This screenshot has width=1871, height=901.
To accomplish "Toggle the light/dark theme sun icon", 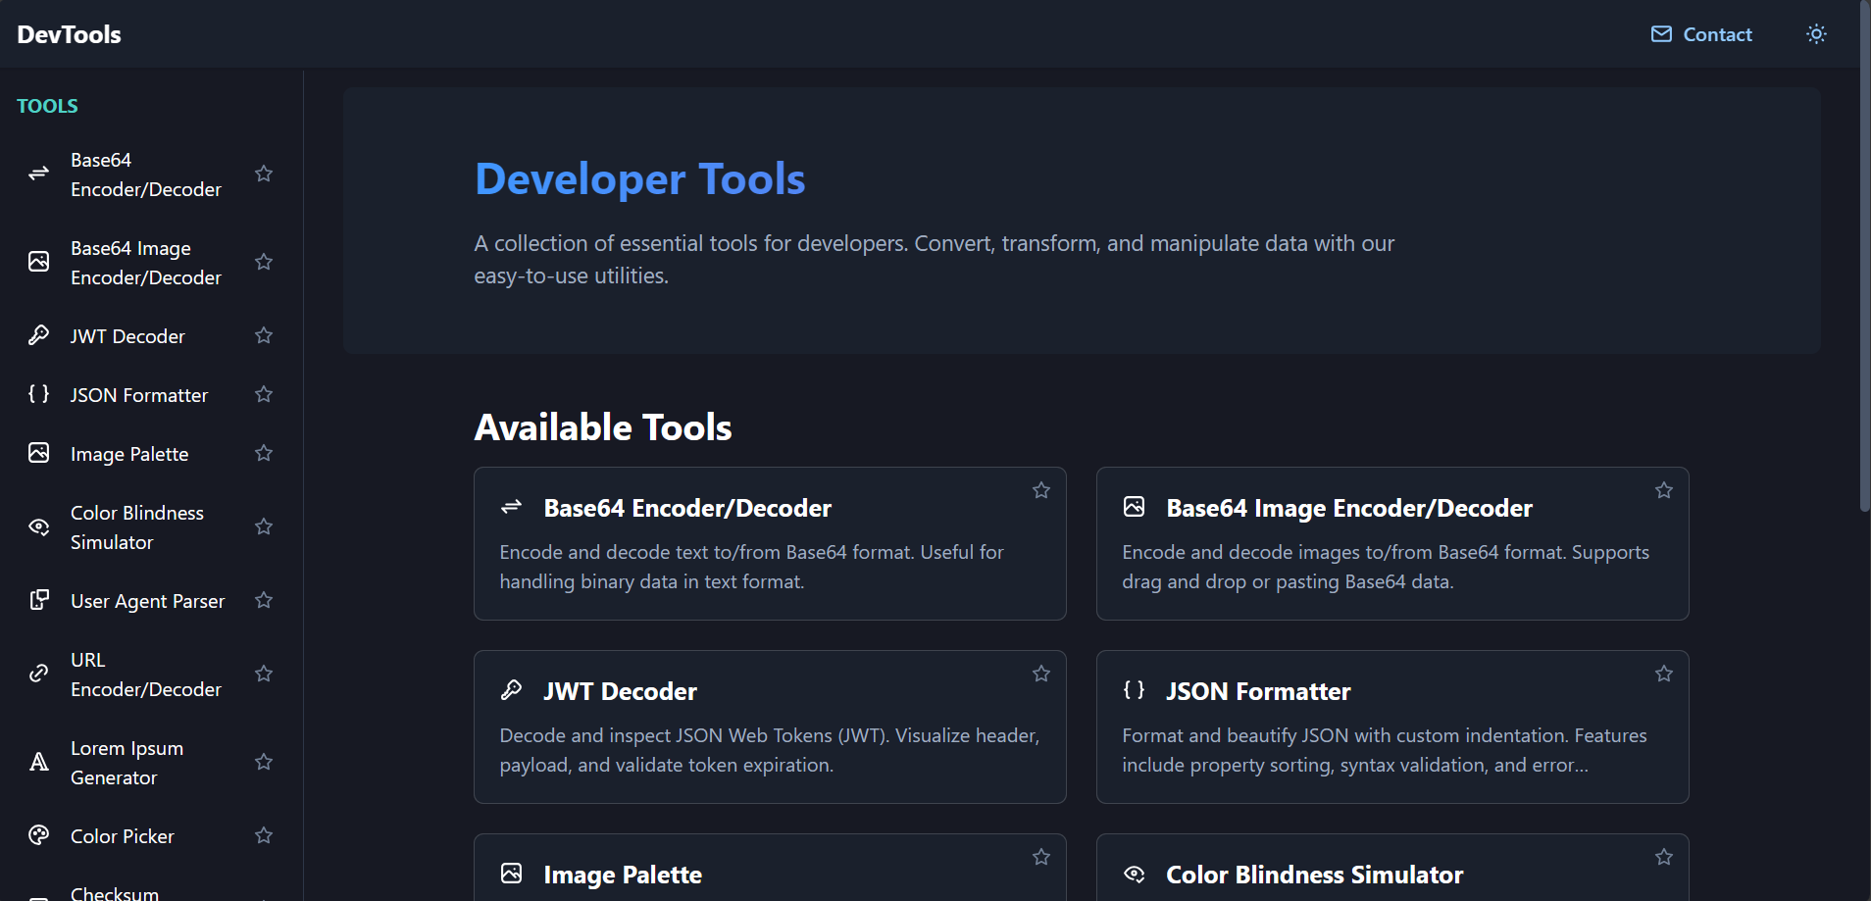I will (1816, 34).
